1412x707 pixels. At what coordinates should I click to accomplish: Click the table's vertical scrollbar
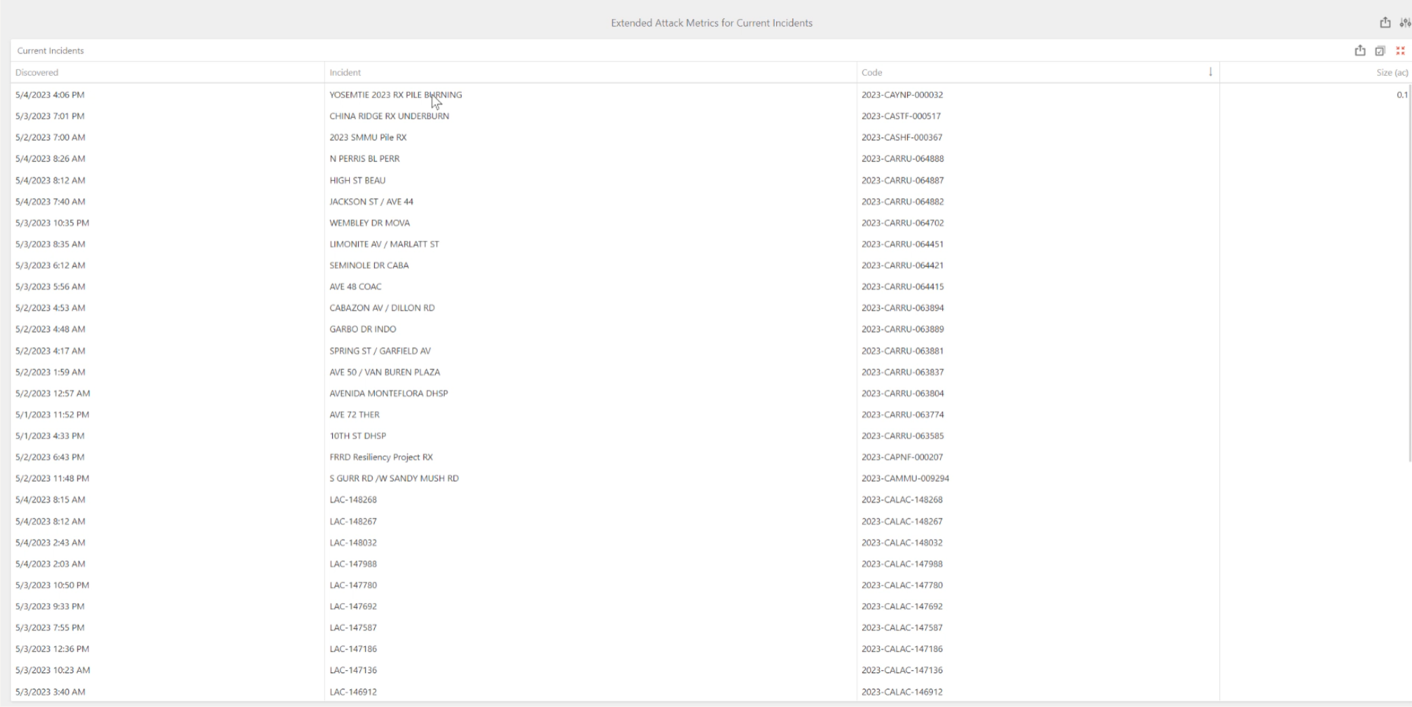1409,271
